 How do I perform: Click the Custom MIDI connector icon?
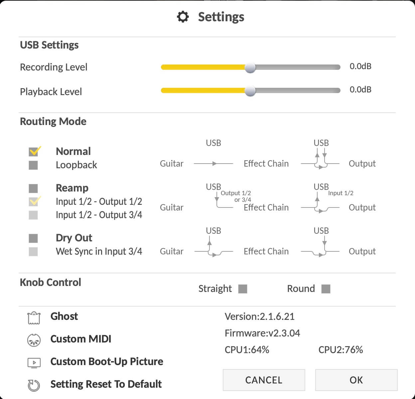pos(34,340)
